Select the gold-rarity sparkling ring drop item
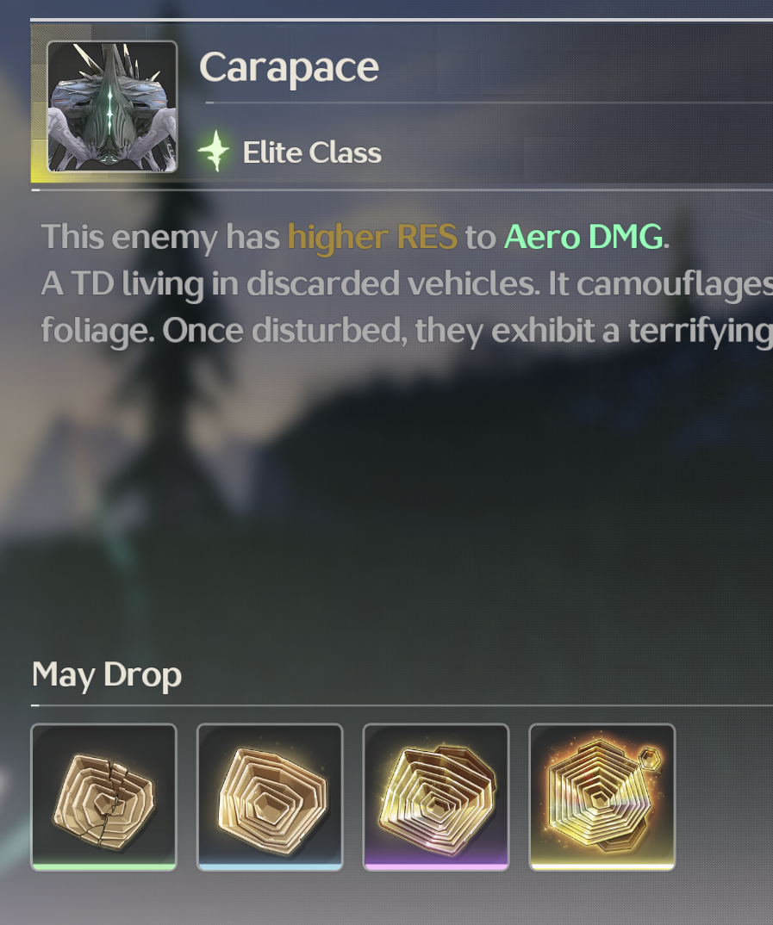Screen dimensions: 773x925 pos(602,797)
